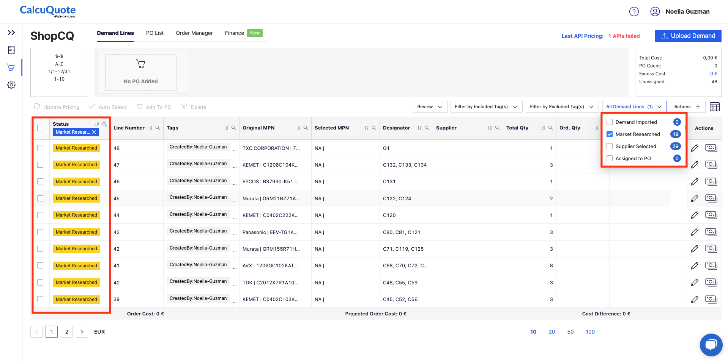Show 20 rows per page
Image resolution: width=728 pixels, height=362 pixels.
click(x=552, y=332)
